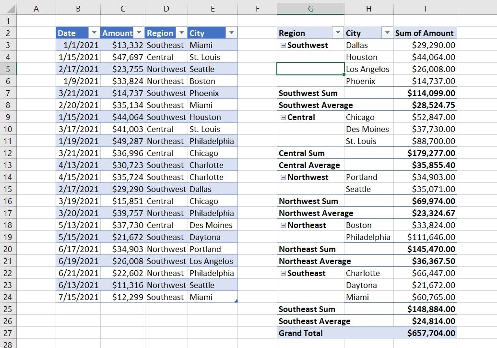
Task: Collapse the Southeast region group
Action: [283, 273]
